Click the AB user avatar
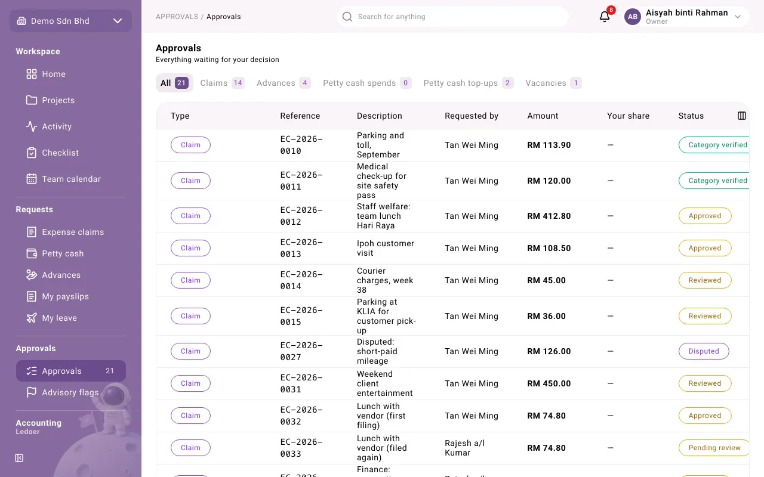Screen dimensions: 764x477 tap(633, 17)
